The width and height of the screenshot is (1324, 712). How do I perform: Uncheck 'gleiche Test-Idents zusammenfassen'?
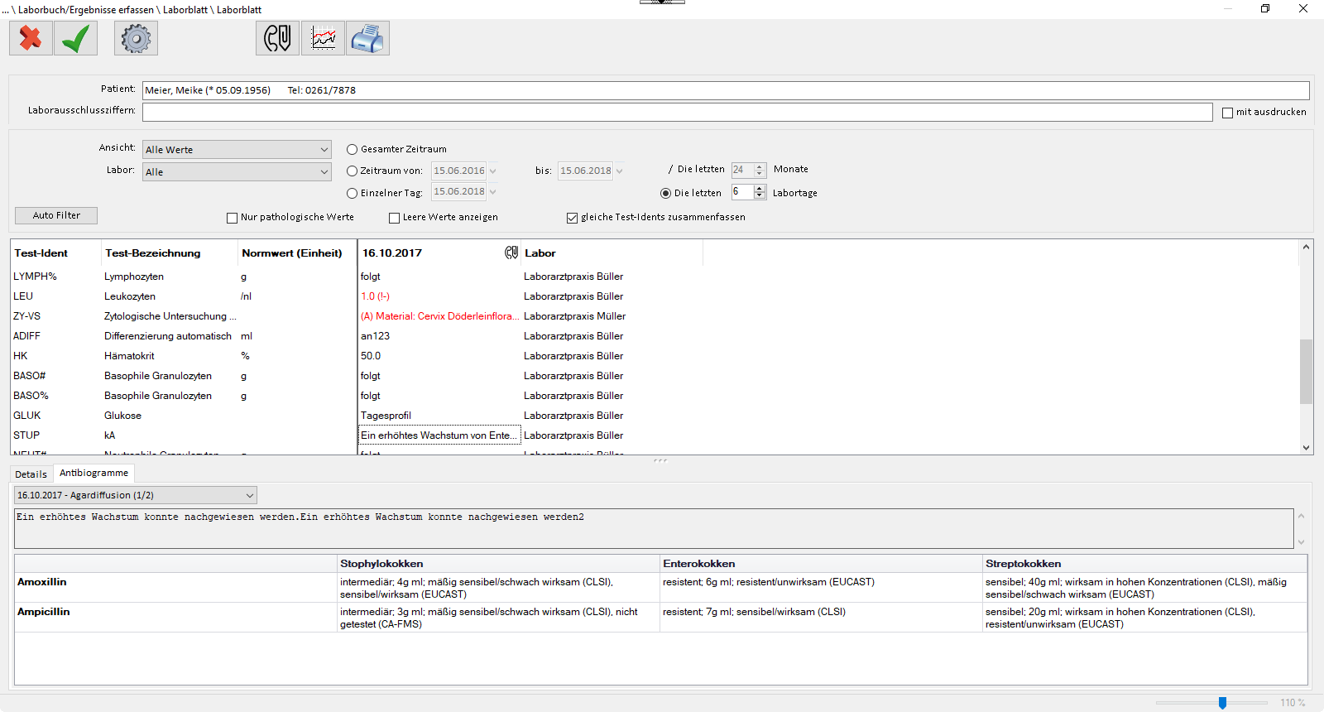pos(572,218)
